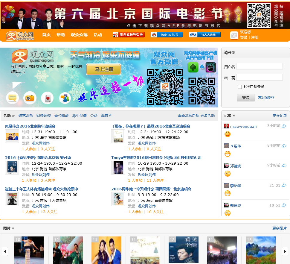Image resolution: width=290 pixels, height=264 pixels.
Task: Click 注册 link in header
Action: [254, 37]
